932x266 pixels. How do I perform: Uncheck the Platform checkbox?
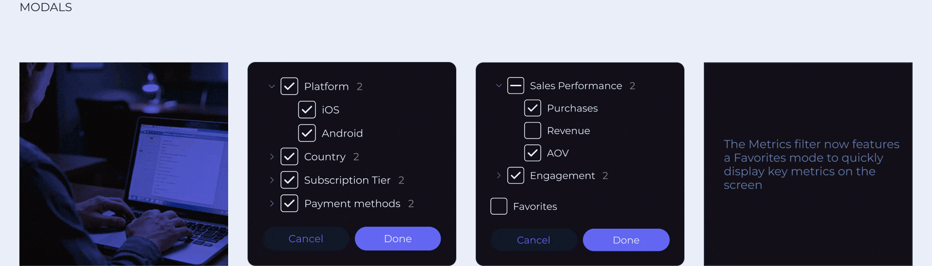pyautogui.click(x=289, y=86)
